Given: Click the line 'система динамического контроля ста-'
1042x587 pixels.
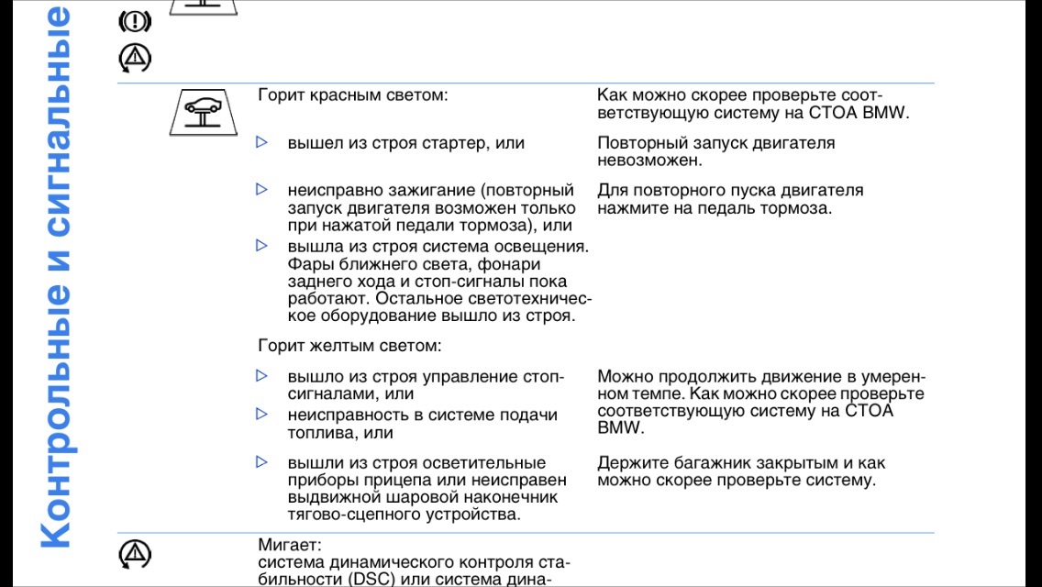Looking at the screenshot, I should (414, 562).
